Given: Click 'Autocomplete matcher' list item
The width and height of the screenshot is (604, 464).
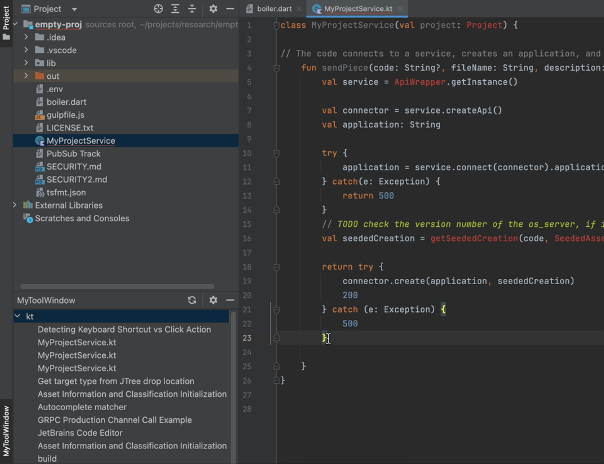Looking at the screenshot, I should tap(82, 407).
